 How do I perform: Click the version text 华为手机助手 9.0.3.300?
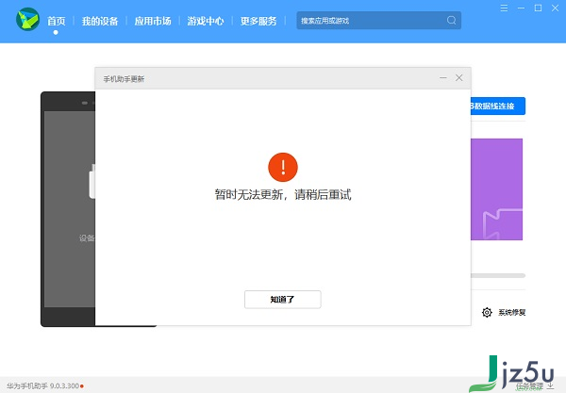click(x=42, y=385)
